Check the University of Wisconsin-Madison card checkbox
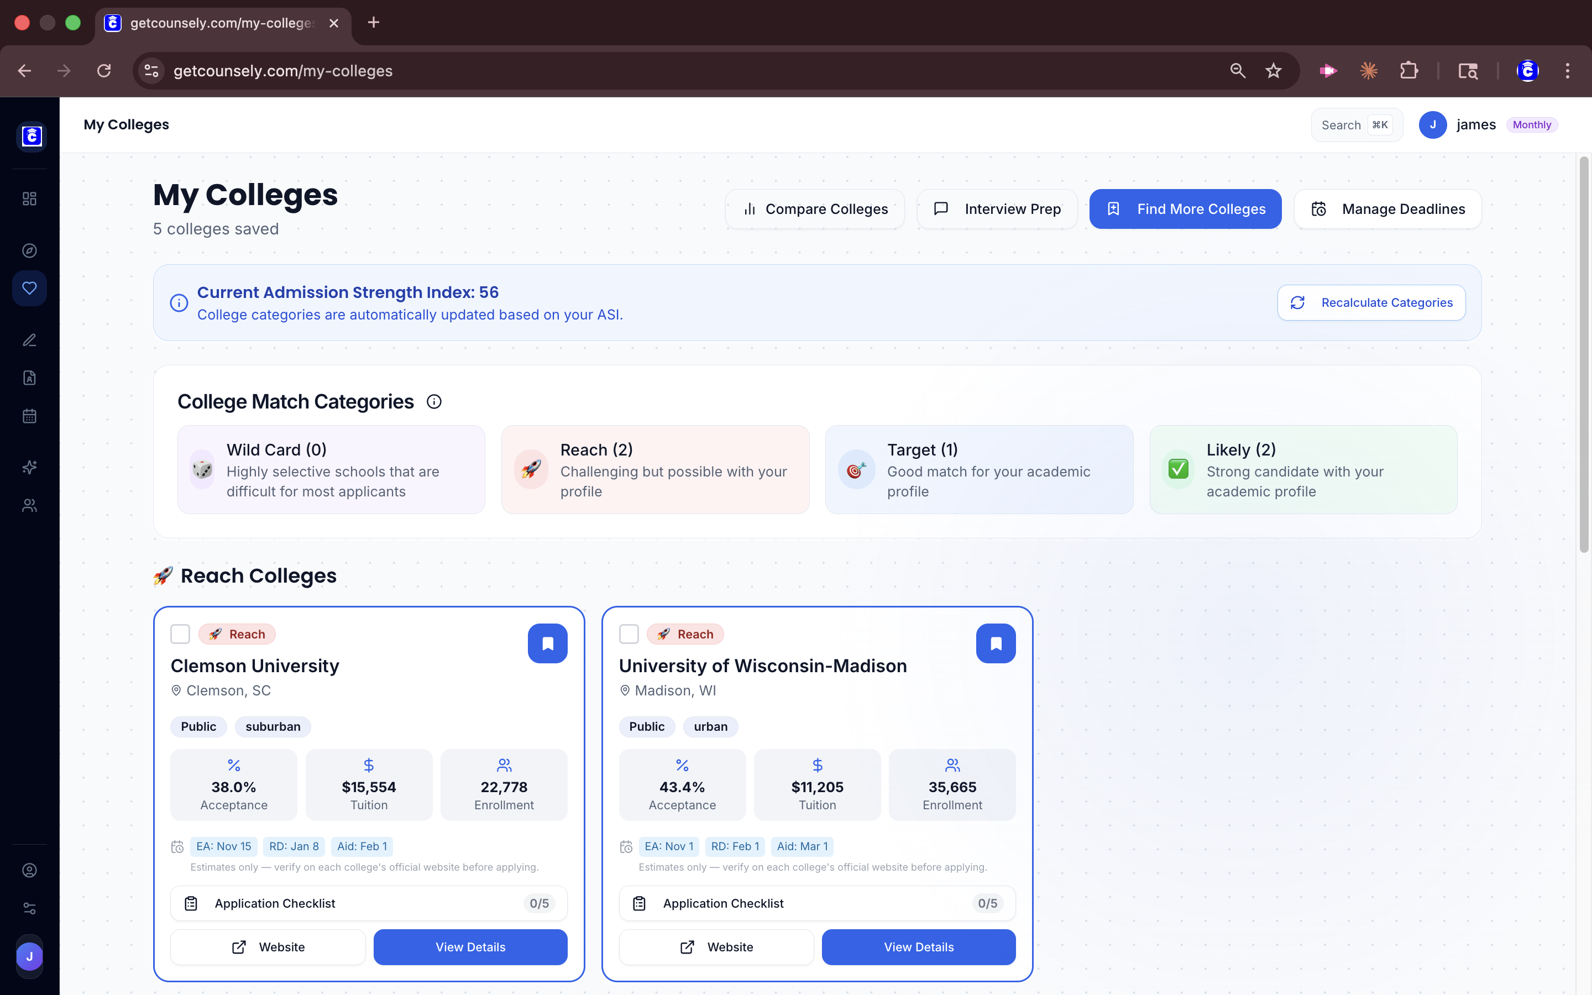Image resolution: width=1592 pixels, height=995 pixels. pos(629,633)
